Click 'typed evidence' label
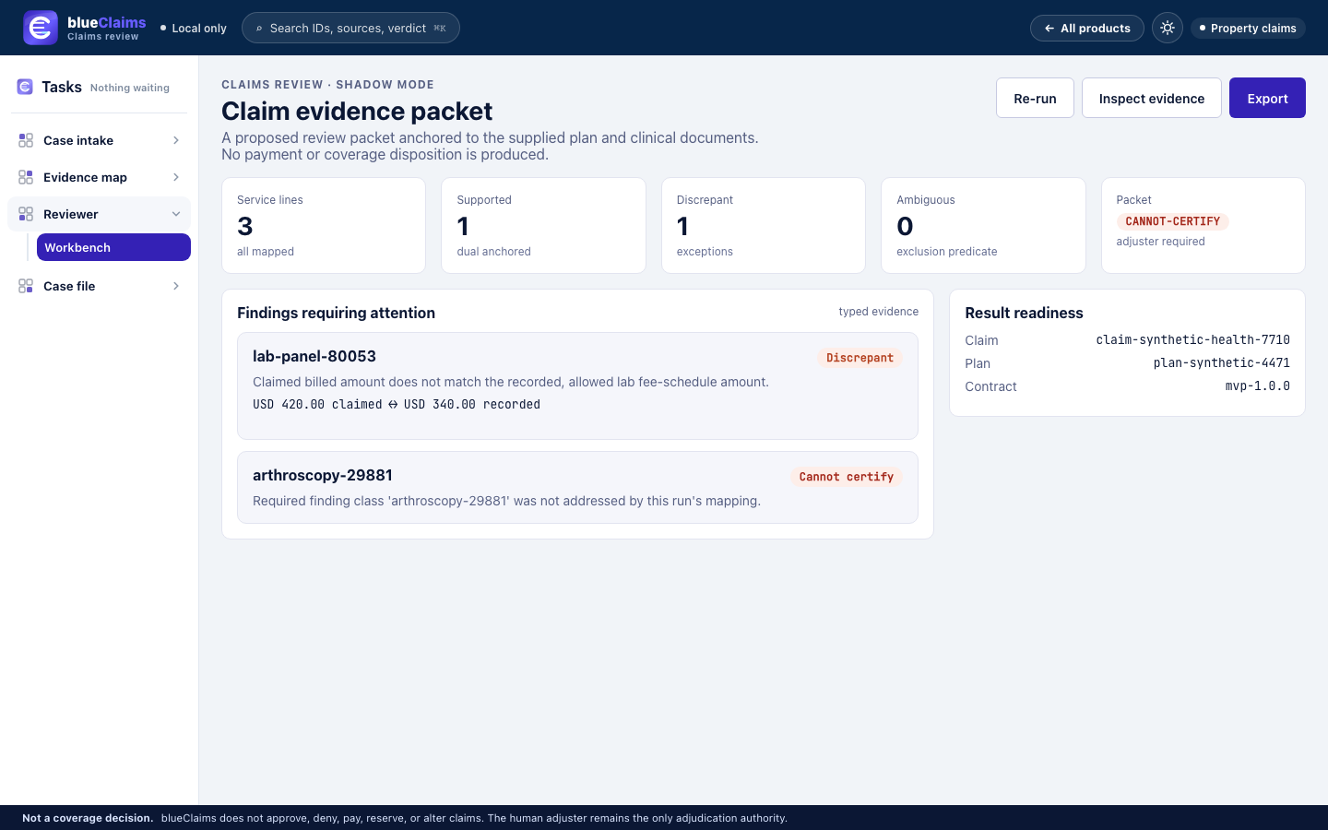 (x=878, y=312)
